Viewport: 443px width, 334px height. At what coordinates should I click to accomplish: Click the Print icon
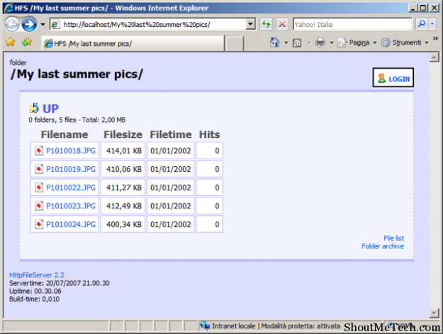click(320, 42)
